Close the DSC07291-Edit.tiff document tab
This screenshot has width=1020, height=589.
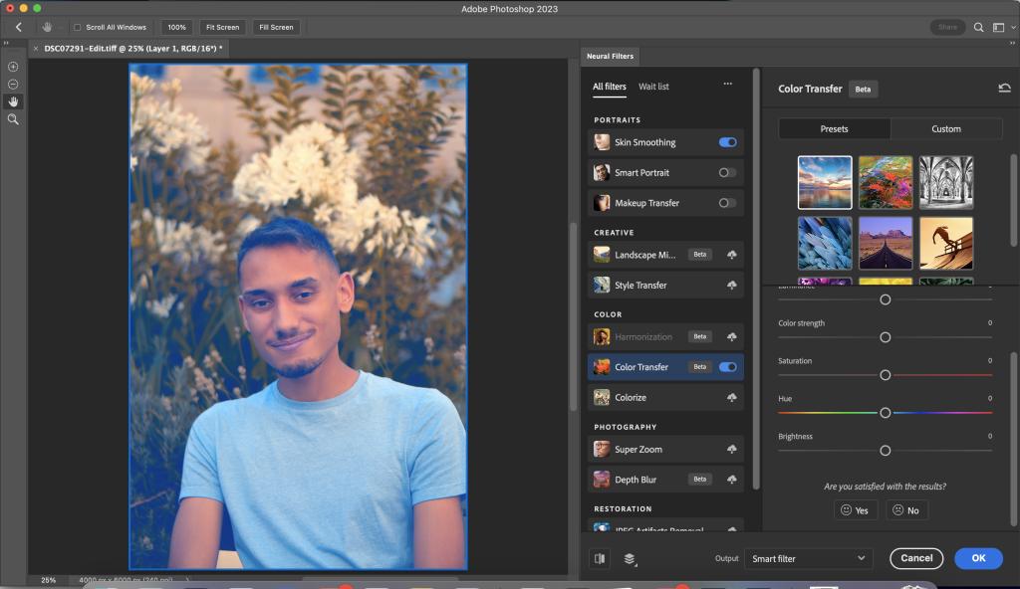[x=36, y=48]
